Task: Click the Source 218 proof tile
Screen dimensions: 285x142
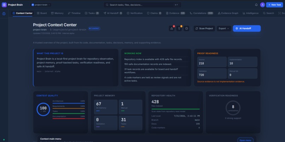Action: pyautogui.click(x=212, y=62)
